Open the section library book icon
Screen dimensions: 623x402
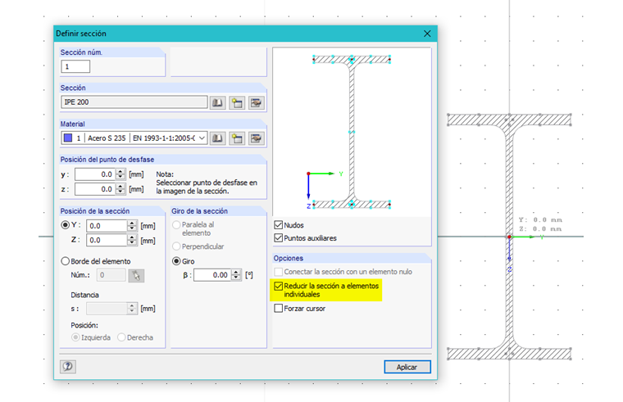[x=217, y=103]
